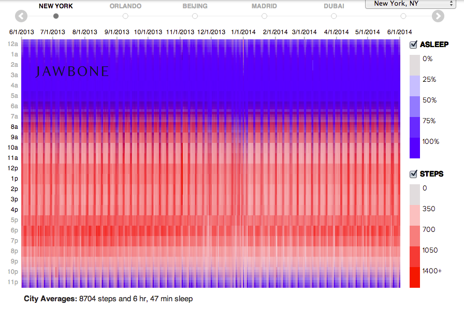Click the 100% asleep legend swatch

pyautogui.click(x=415, y=148)
